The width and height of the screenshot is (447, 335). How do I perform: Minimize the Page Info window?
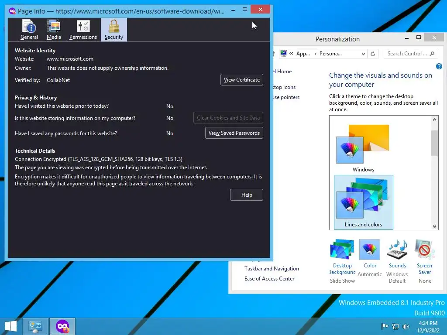[x=233, y=10]
